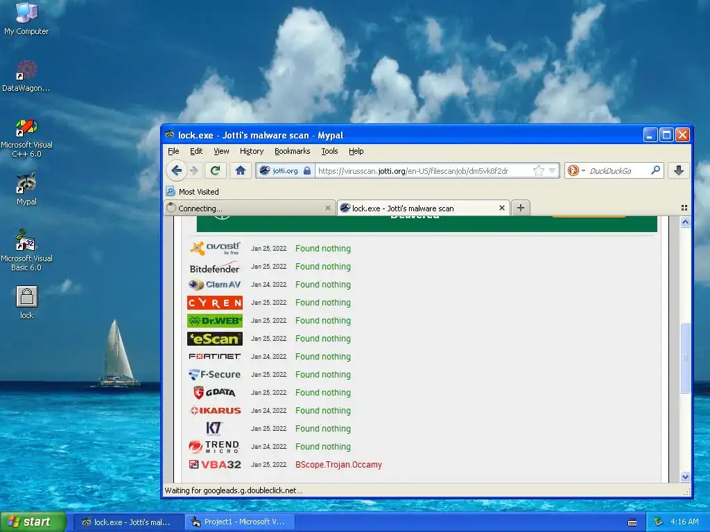
Task: Open a new tab with plus button
Action: click(x=521, y=208)
